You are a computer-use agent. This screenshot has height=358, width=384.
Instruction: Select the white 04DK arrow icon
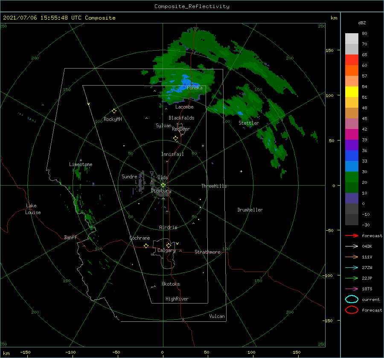(352, 246)
